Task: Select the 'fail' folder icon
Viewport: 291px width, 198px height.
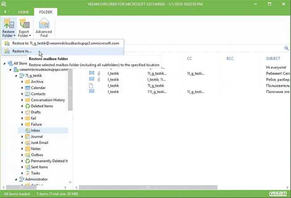Action: coord(27,118)
